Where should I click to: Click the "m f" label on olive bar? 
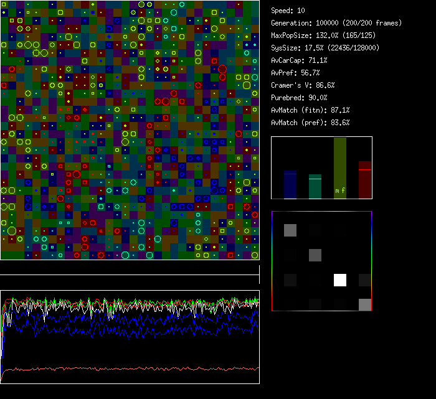pyautogui.click(x=340, y=190)
